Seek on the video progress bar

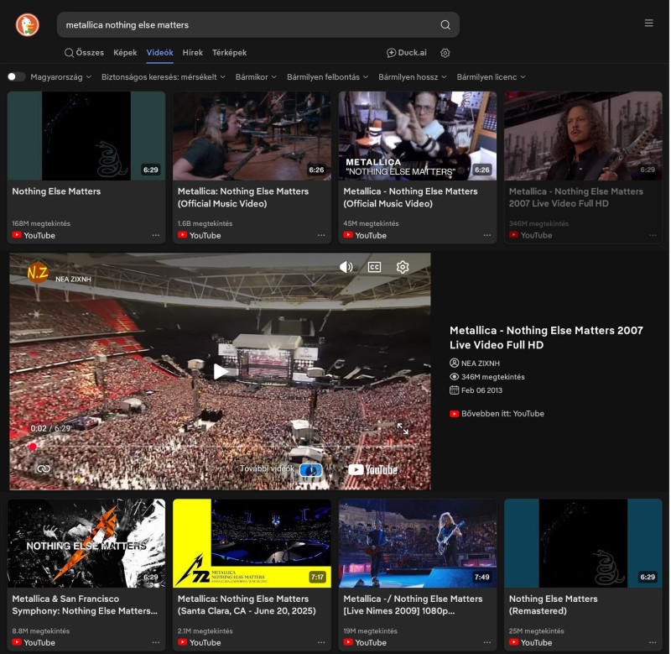[x=221, y=447]
